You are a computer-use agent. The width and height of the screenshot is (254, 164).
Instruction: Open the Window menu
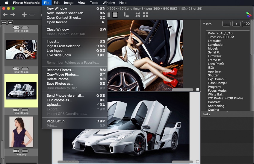109,3
